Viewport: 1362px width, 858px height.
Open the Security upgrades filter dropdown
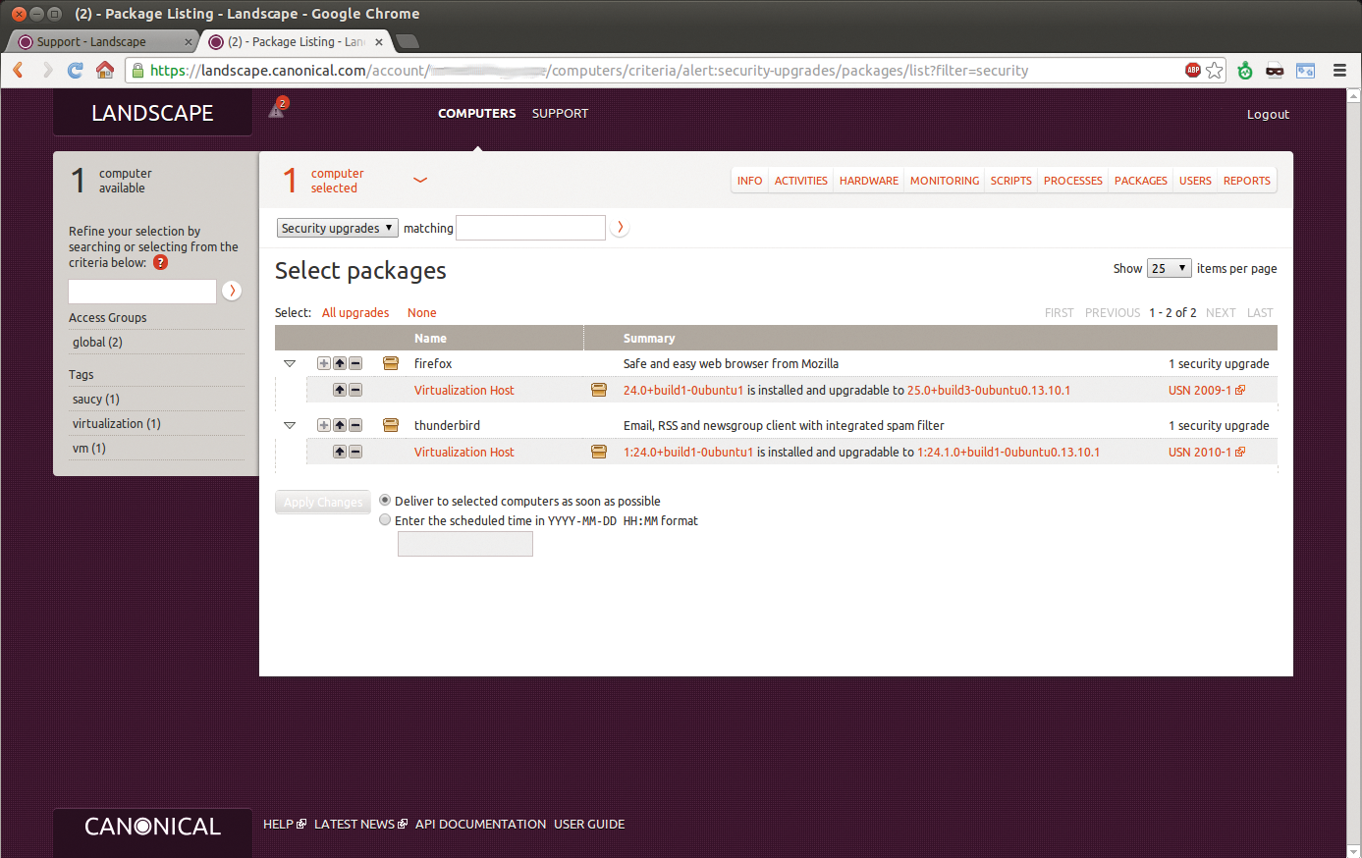337,228
